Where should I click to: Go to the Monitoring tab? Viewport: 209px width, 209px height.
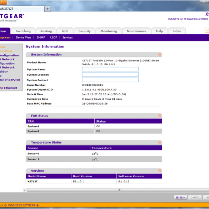click(109, 31)
